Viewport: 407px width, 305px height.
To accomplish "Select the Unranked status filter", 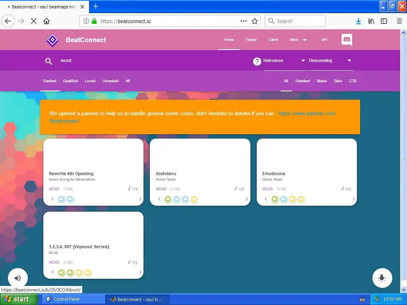I will (x=110, y=81).
